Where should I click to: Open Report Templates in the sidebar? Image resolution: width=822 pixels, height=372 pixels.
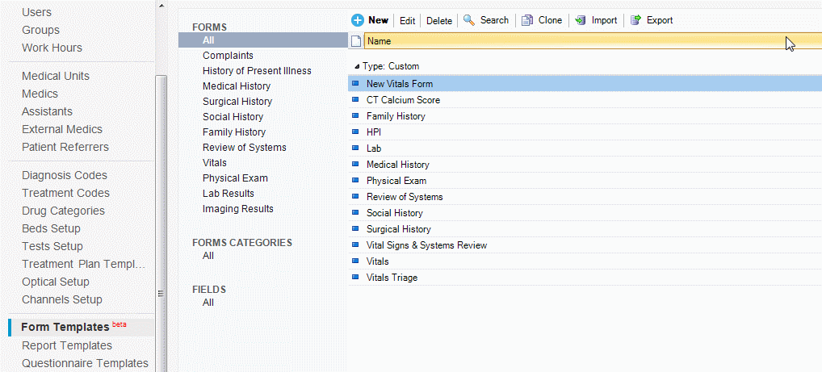[x=67, y=345]
